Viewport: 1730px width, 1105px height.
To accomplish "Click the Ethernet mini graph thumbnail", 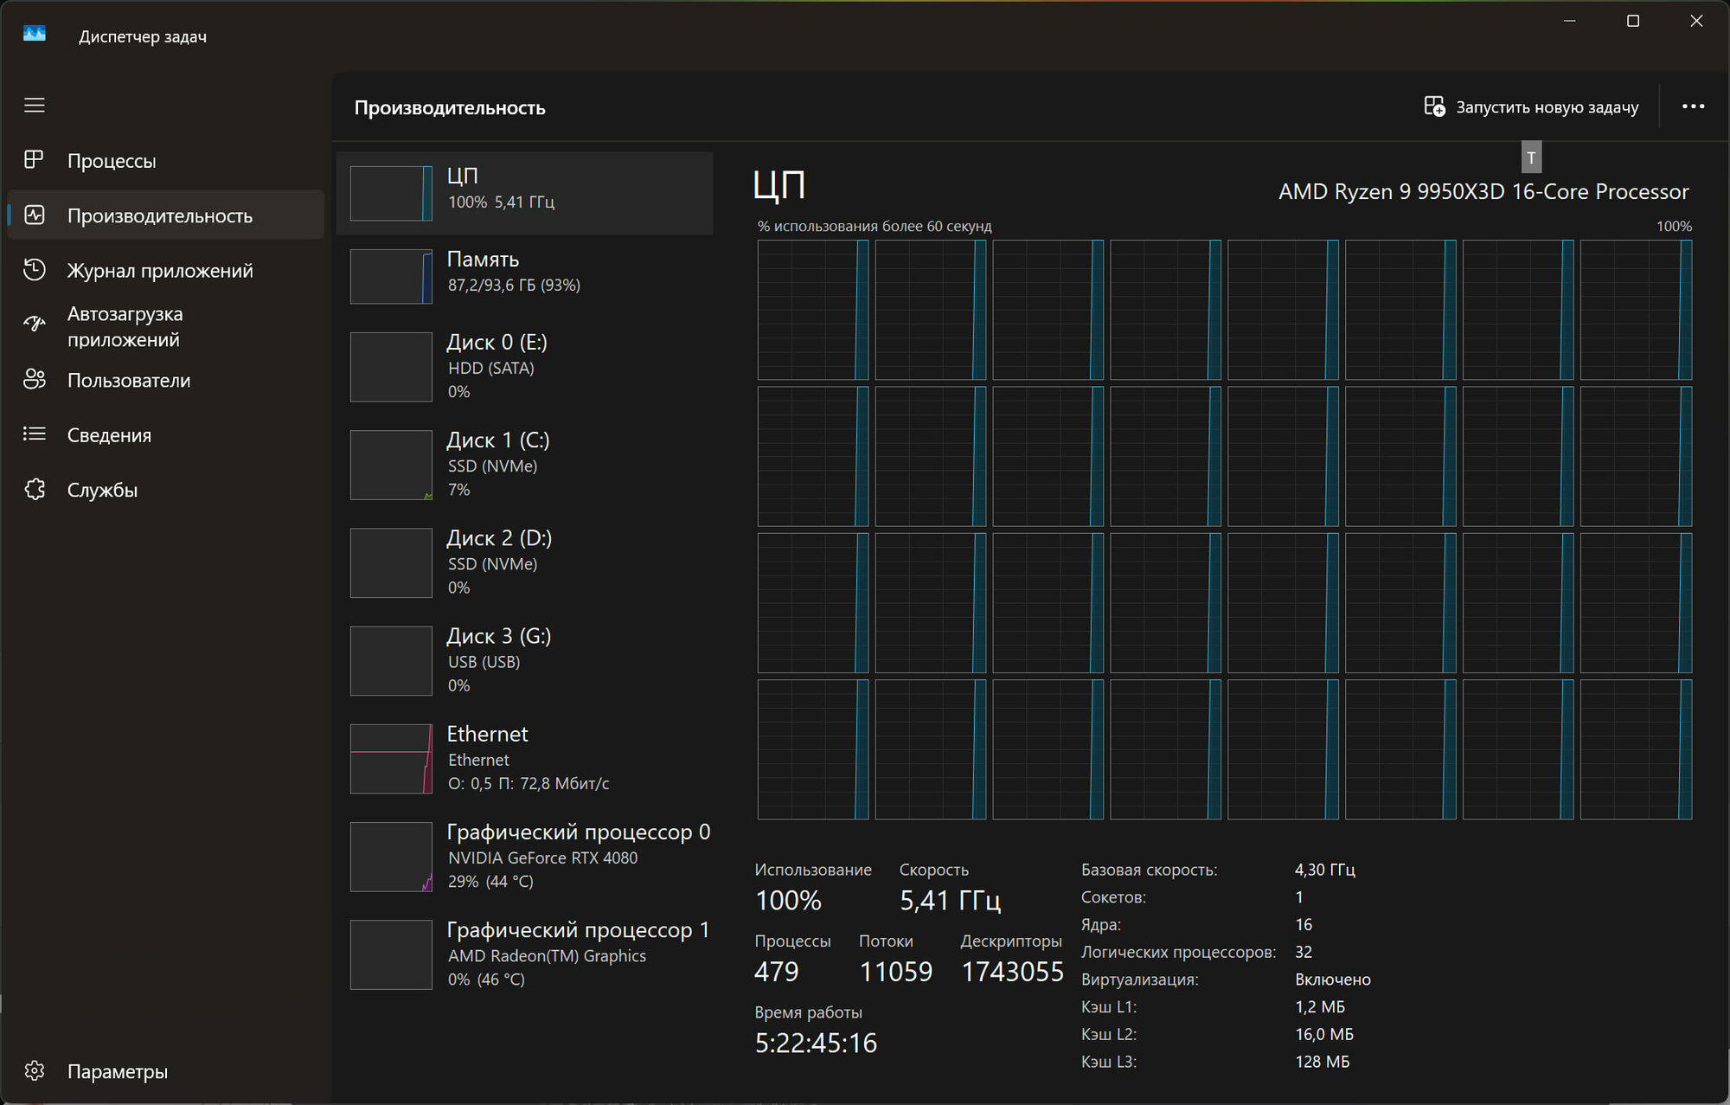I will [x=391, y=759].
